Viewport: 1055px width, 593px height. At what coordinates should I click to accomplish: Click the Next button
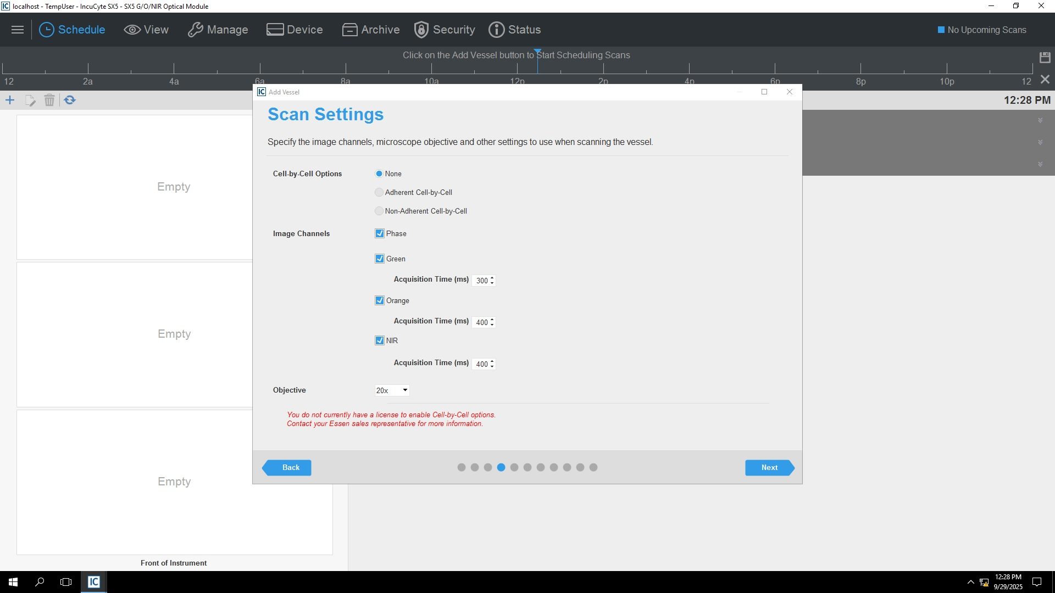(769, 467)
